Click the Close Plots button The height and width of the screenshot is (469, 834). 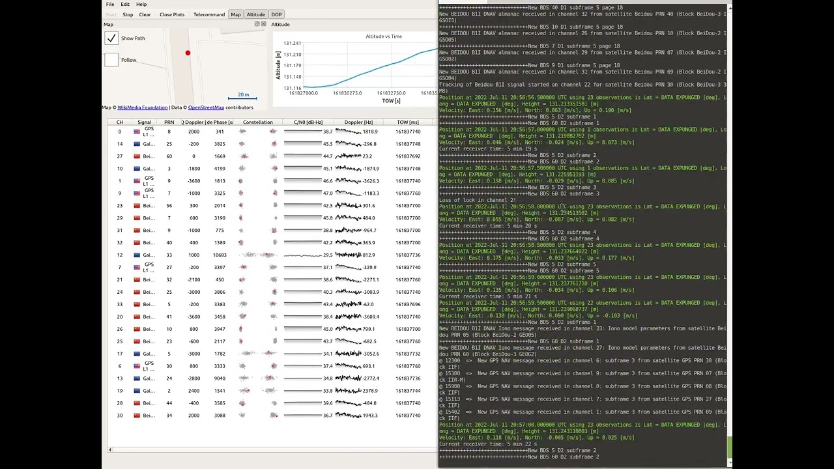click(172, 14)
